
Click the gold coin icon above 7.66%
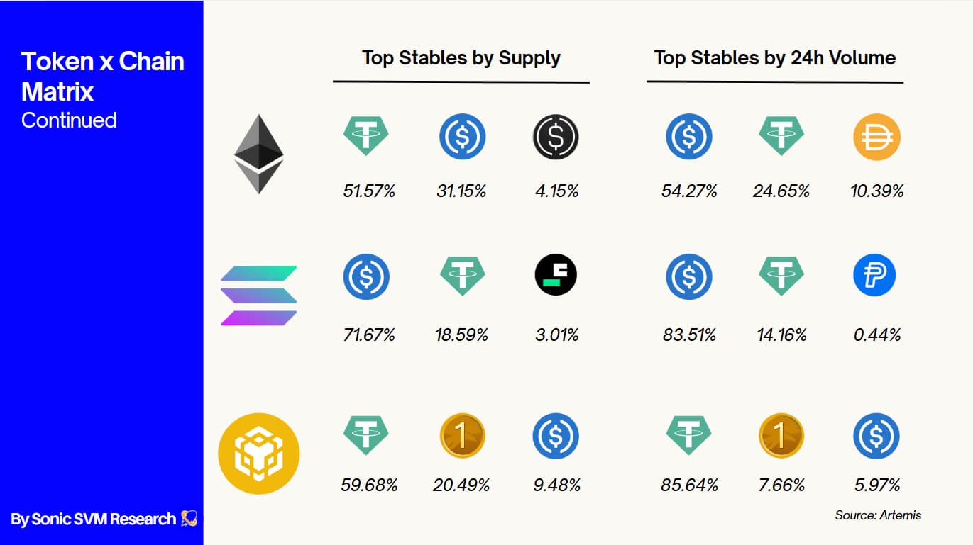pyautogui.click(x=781, y=435)
